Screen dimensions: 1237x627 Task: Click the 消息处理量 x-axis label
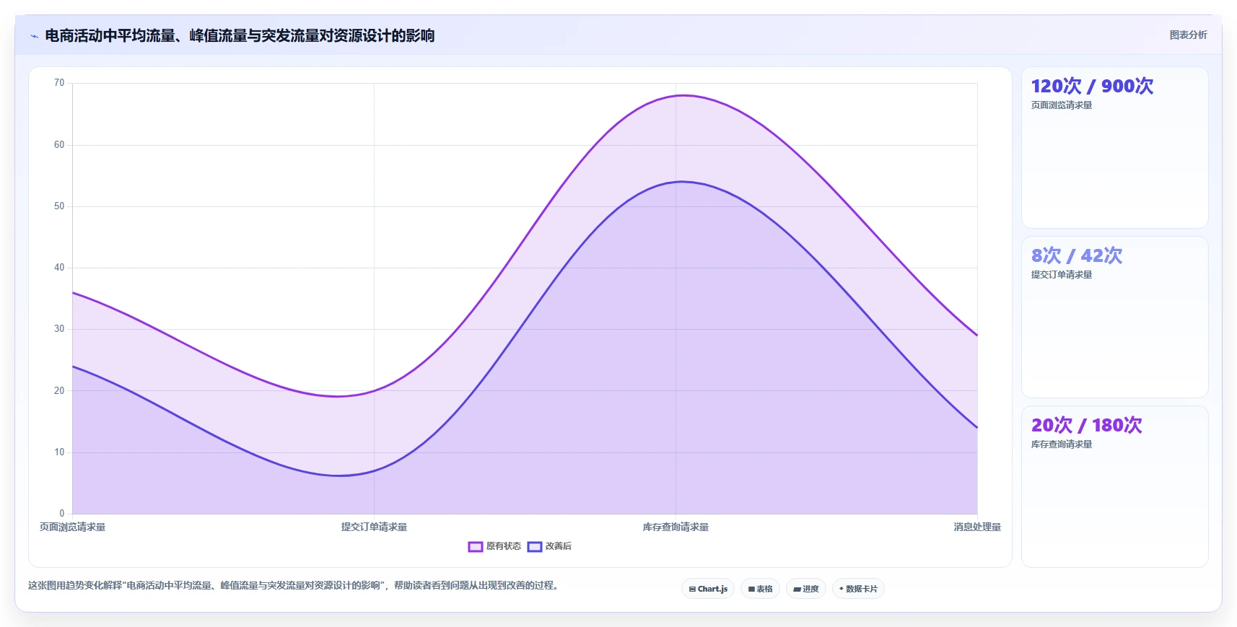tap(977, 527)
